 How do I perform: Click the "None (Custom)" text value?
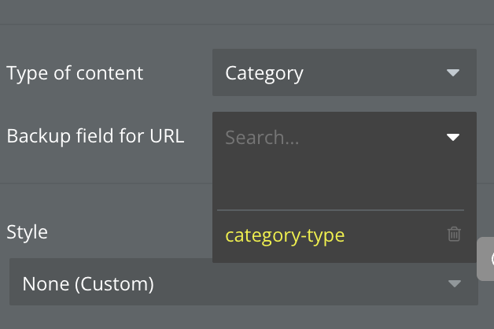tap(88, 283)
